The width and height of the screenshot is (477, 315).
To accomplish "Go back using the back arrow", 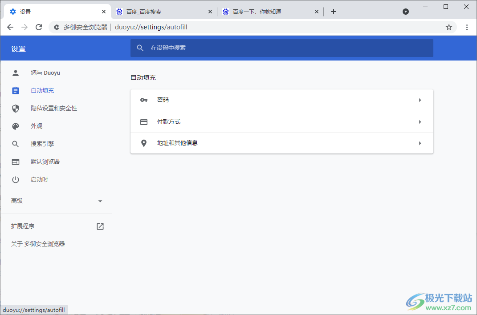I will (x=10, y=27).
